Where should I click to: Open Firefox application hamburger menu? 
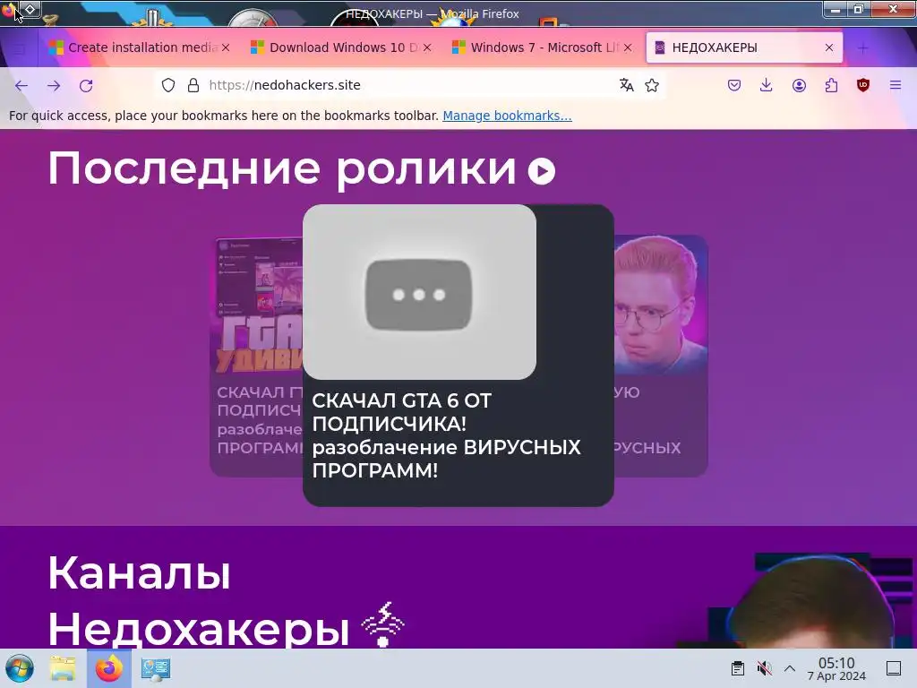[896, 85]
